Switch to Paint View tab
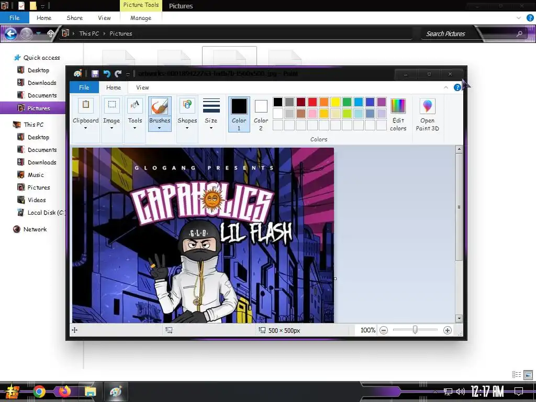The height and width of the screenshot is (402, 536). 142,87
